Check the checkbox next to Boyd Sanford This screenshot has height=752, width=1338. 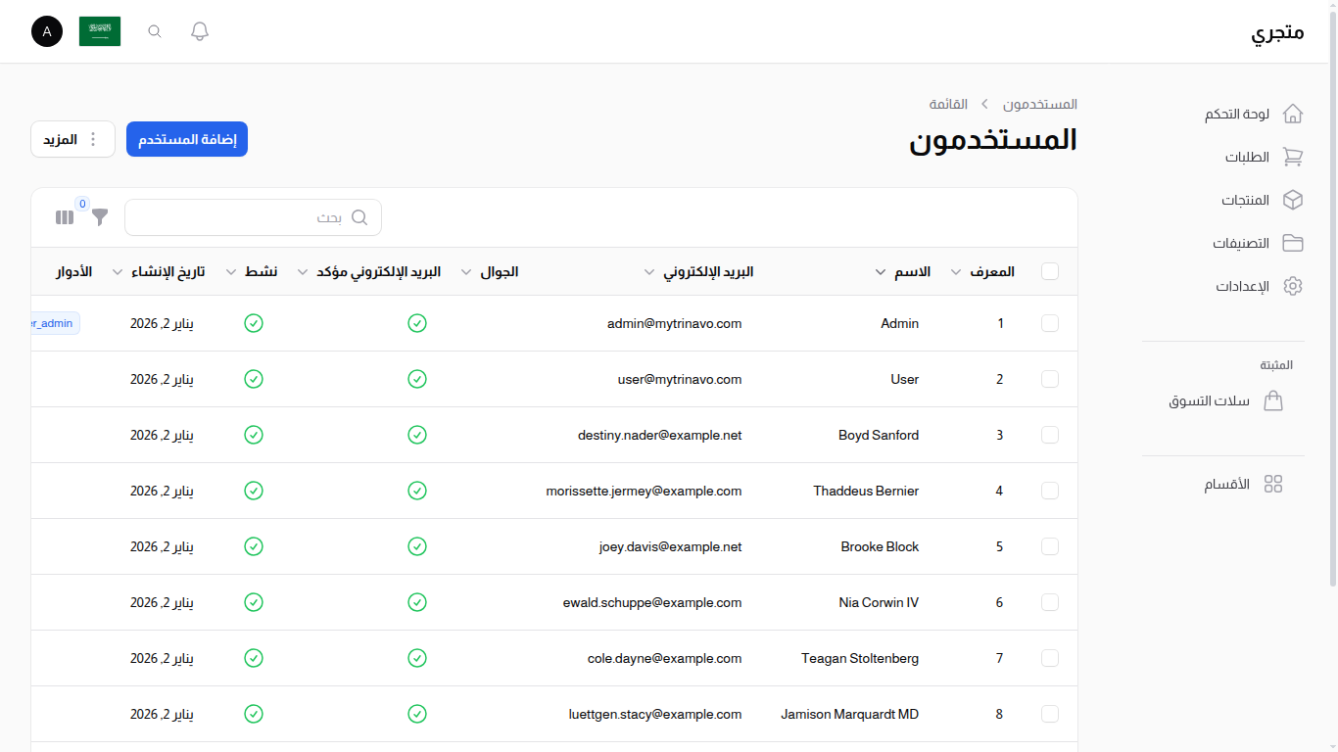(x=1050, y=435)
